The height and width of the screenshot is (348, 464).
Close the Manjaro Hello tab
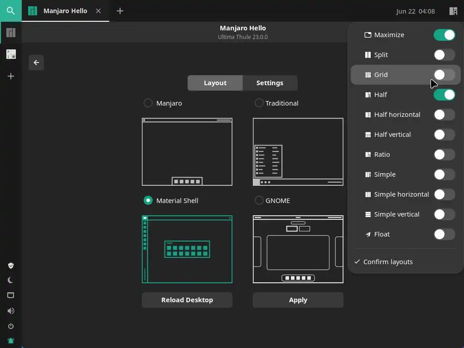[98, 11]
